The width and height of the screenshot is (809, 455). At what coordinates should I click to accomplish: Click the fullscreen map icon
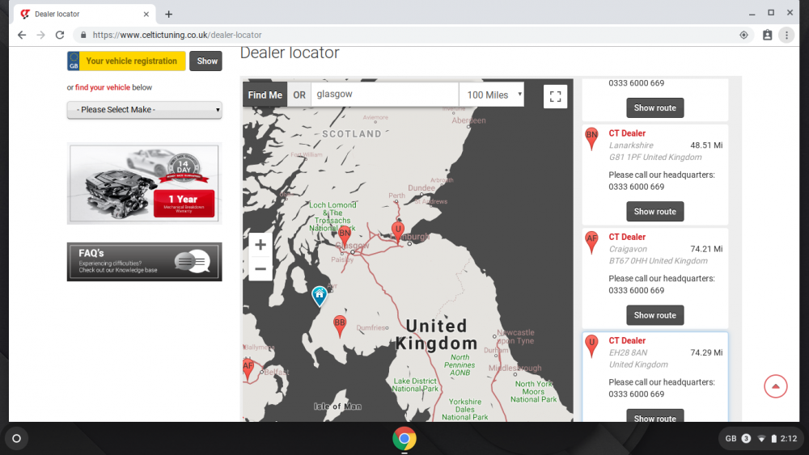point(555,96)
